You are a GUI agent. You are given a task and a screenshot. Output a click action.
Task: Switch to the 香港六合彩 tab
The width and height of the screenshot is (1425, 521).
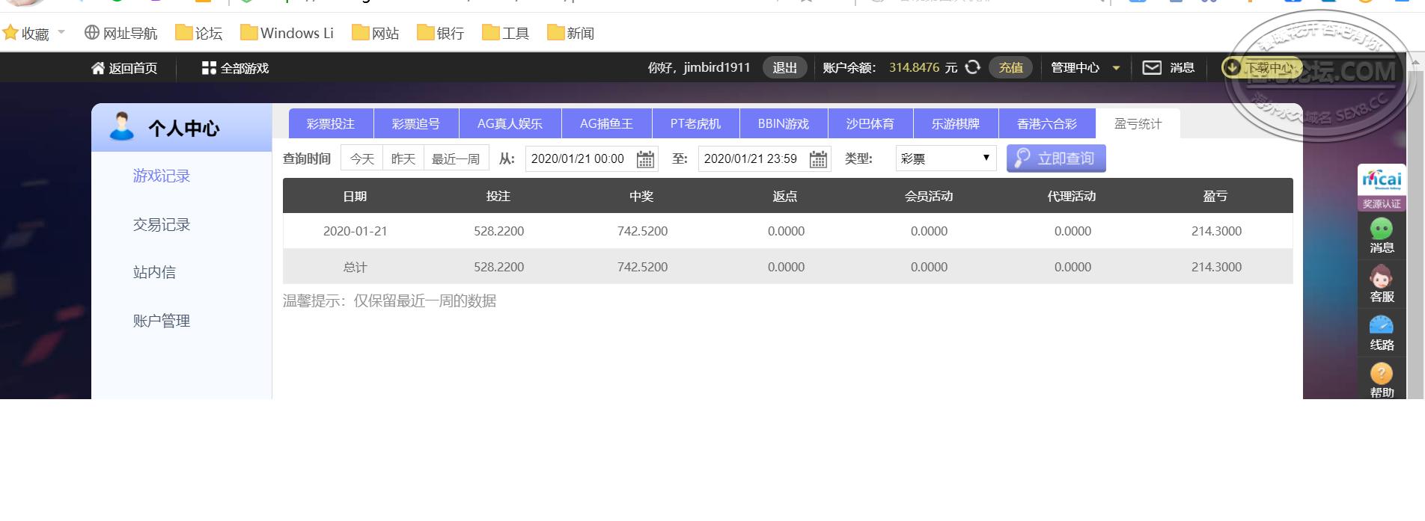pyautogui.click(x=1047, y=123)
